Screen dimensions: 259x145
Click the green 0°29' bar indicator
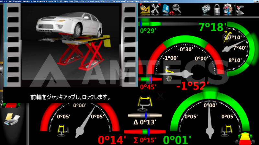pos(151,24)
